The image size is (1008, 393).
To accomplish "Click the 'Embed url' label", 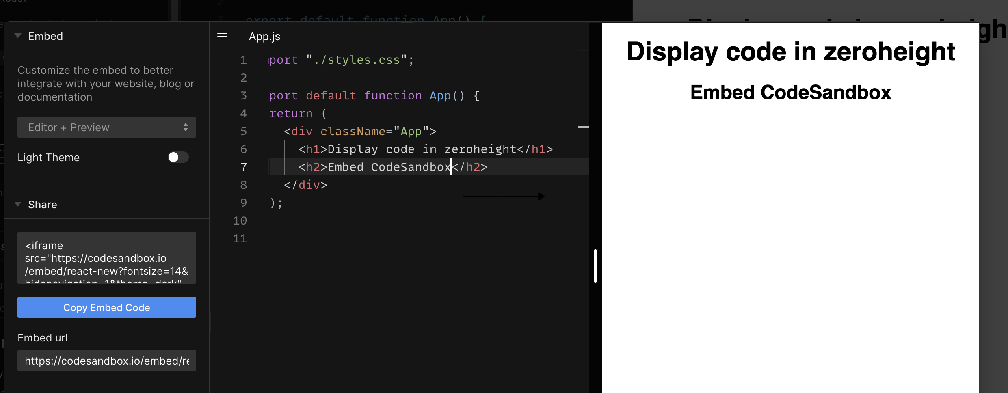I will 43,338.
